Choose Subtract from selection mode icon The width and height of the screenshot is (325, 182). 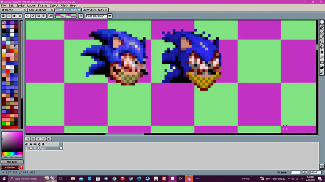[x=38, y=16]
